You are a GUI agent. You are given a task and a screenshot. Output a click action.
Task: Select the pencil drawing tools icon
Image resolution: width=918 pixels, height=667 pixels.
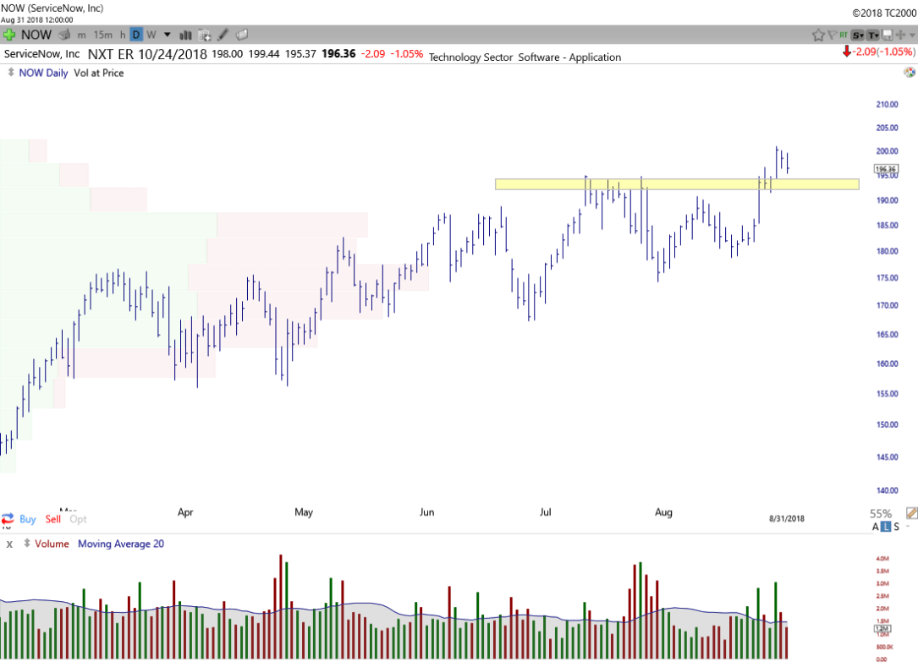pos(223,35)
